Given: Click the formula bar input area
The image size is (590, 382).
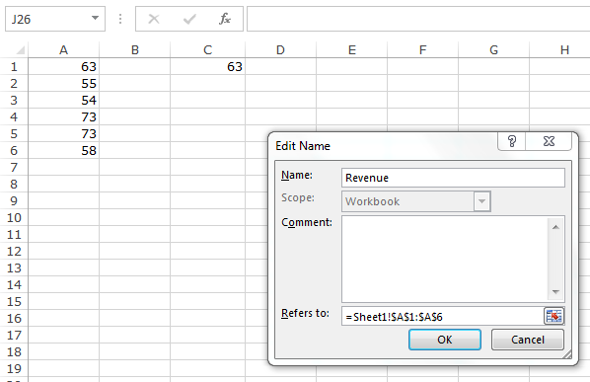Looking at the screenshot, I should pos(418,19).
